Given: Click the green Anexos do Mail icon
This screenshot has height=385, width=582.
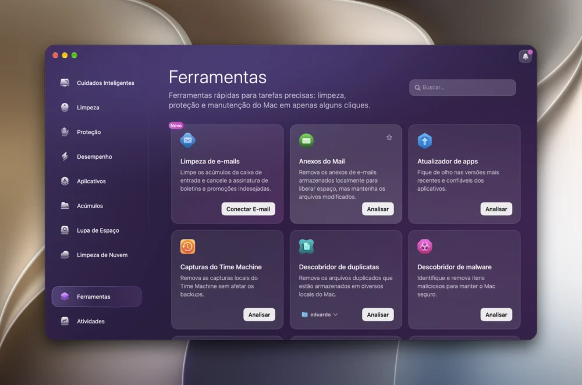Looking at the screenshot, I should [306, 141].
